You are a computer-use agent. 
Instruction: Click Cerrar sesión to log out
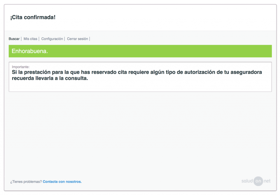(x=77, y=39)
